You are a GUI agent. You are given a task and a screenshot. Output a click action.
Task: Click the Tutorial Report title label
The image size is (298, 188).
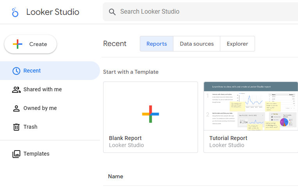(x=228, y=138)
